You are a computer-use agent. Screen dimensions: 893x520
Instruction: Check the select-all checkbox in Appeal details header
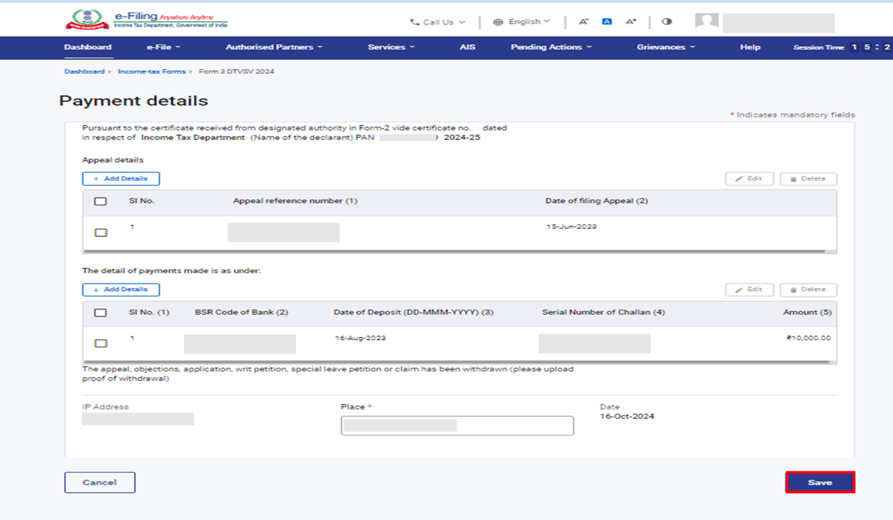[x=100, y=200]
